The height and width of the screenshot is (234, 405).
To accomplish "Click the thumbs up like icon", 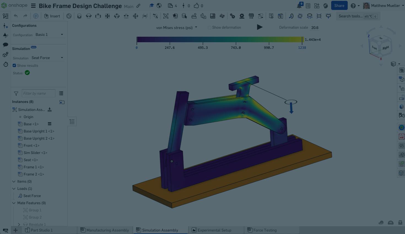I will click(196, 6).
